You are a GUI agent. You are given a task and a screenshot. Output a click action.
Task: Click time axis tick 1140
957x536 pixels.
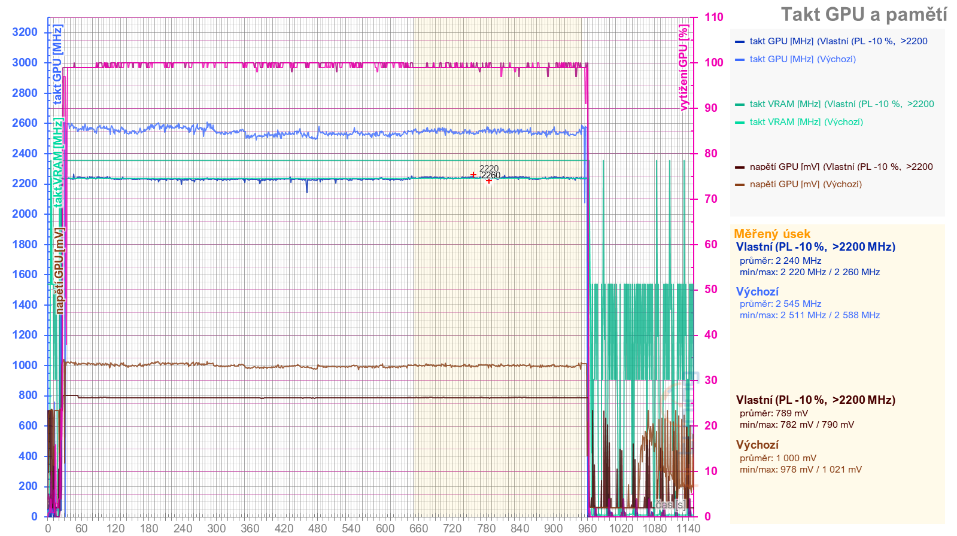click(688, 528)
